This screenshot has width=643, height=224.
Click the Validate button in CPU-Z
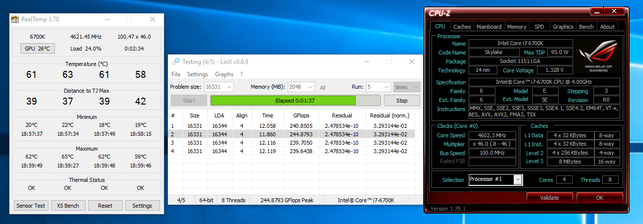[x=549, y=198]
